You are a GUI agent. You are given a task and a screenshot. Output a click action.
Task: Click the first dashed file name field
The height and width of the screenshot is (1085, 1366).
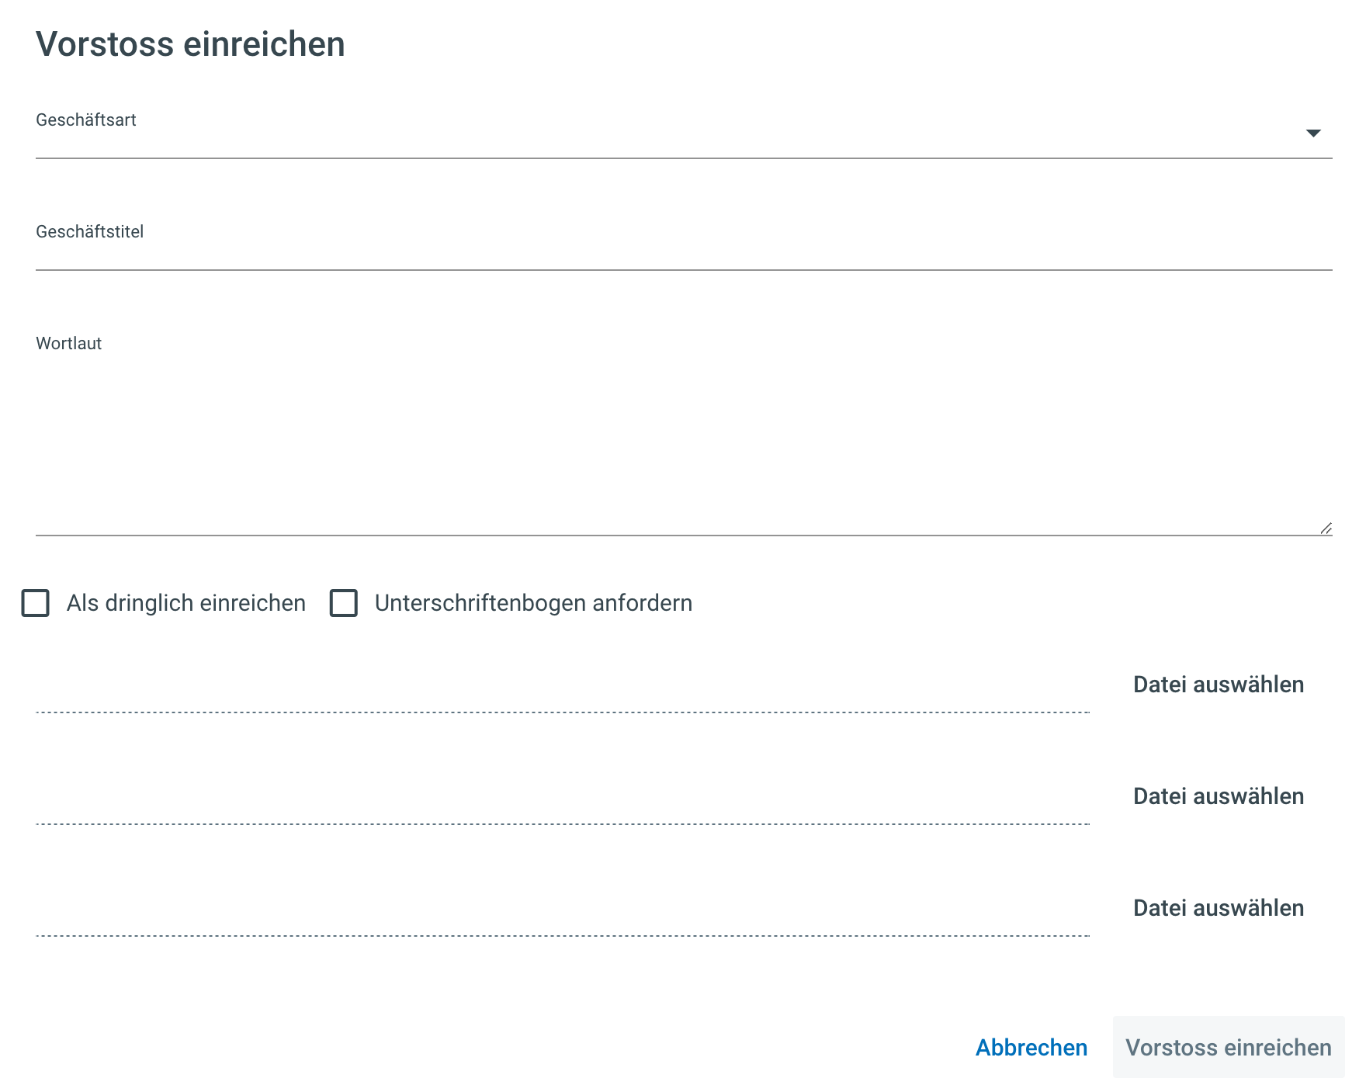click(563, 693)
